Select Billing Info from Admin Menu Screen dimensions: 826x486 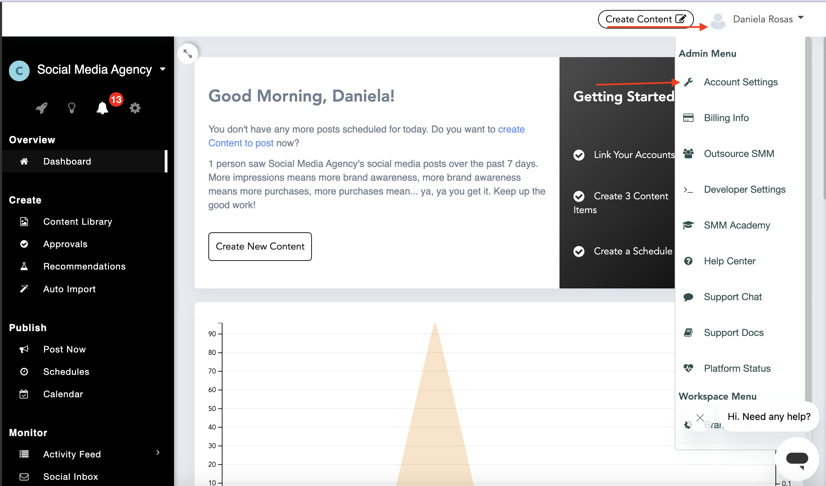click(726, 118)
